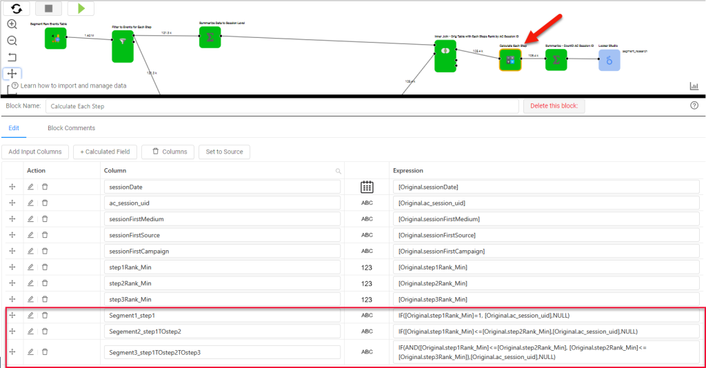Reset the canvas view
This screenshot has width=706, height=368.
coord(12,57)
